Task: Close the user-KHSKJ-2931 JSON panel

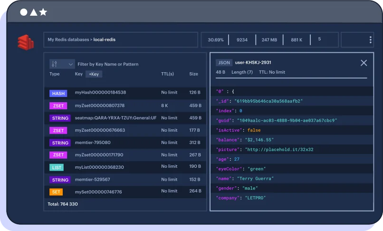Action: (364, 63)
